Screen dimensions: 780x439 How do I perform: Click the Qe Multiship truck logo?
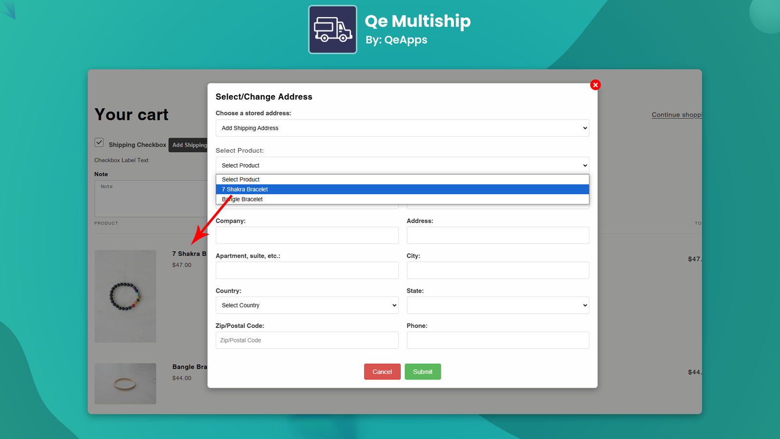pos(332,30)
